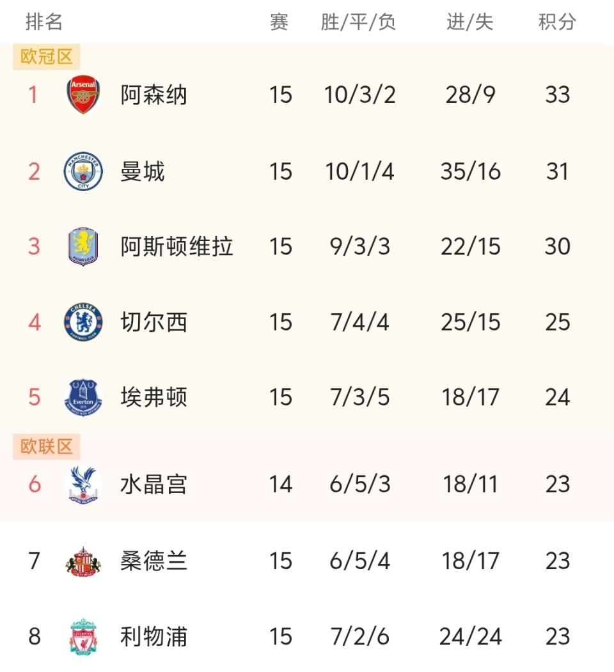Click the Arsenal club crest
Viewport: 614px width, 672px height.
coord(83,95)
